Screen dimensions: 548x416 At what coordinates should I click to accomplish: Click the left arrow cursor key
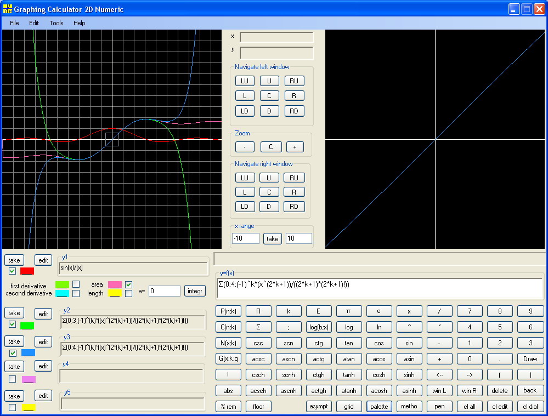click(x=439, y=375)
